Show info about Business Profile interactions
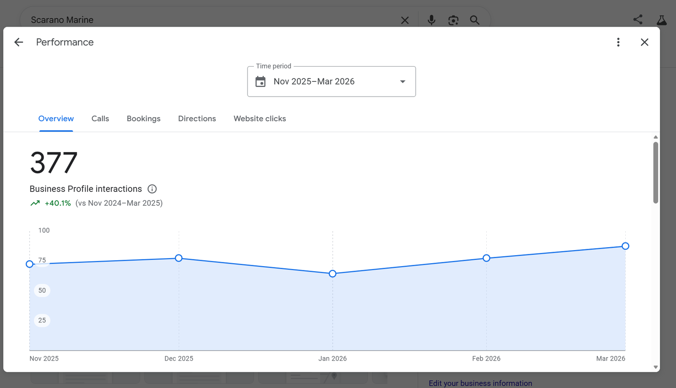 [x=152, y=189]
